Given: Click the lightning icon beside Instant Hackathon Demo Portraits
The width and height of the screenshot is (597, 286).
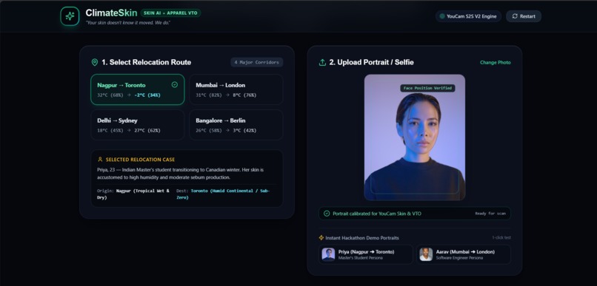Looking at the screenshot, I should 321,238.
